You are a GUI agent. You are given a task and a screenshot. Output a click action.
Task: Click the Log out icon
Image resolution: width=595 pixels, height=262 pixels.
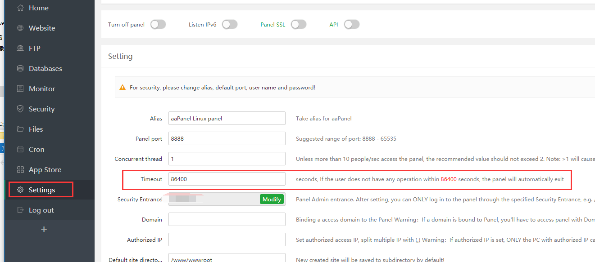click(20, 210)
